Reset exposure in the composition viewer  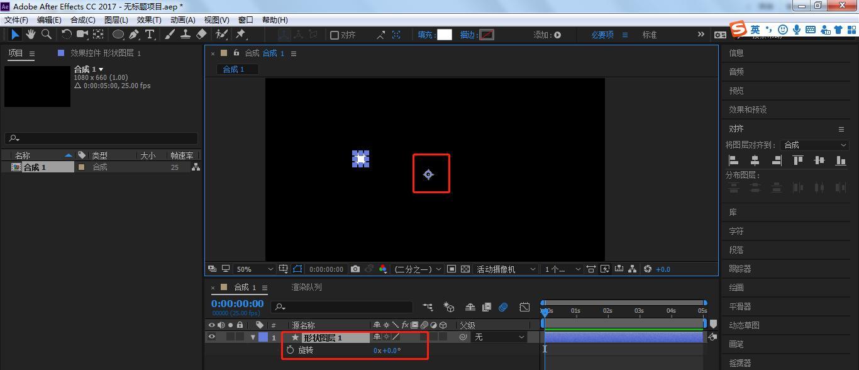(x=648, y=269)
